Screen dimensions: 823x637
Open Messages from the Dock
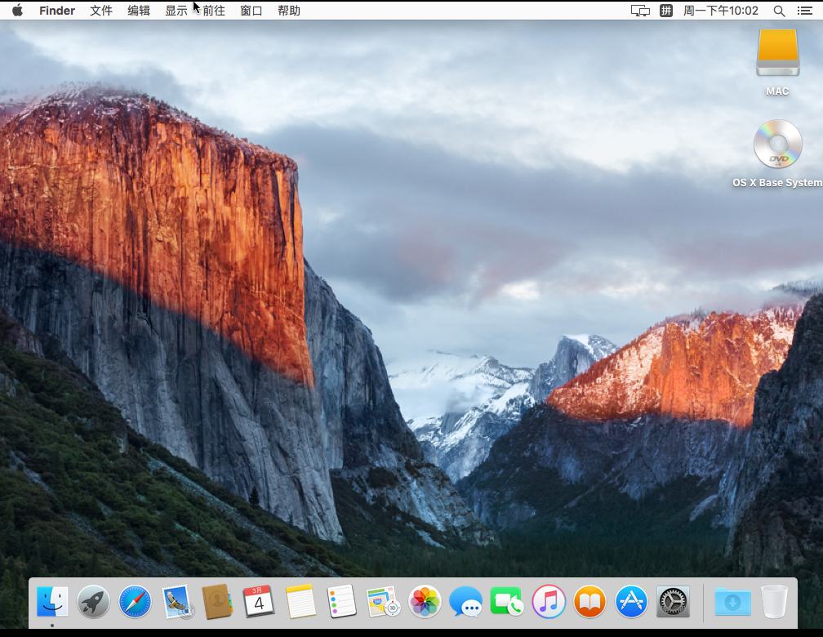click(465, 602)
